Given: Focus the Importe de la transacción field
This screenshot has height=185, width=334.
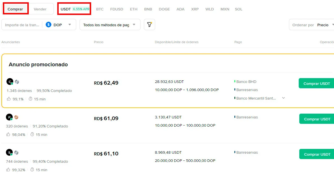Looking at the screenshot, I should click(22, 25).
